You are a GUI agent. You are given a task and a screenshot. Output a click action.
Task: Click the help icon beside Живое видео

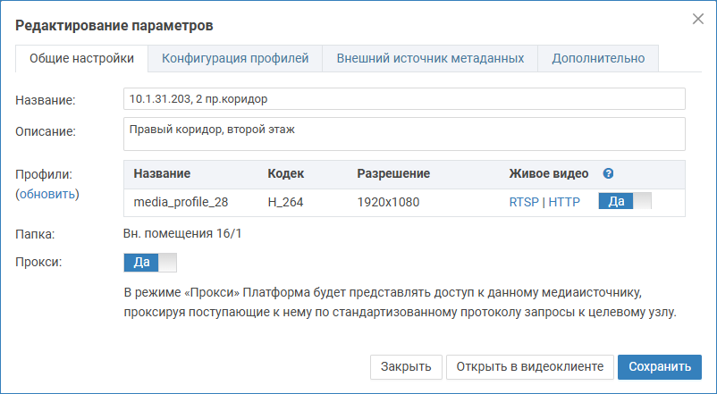[608, 173]
